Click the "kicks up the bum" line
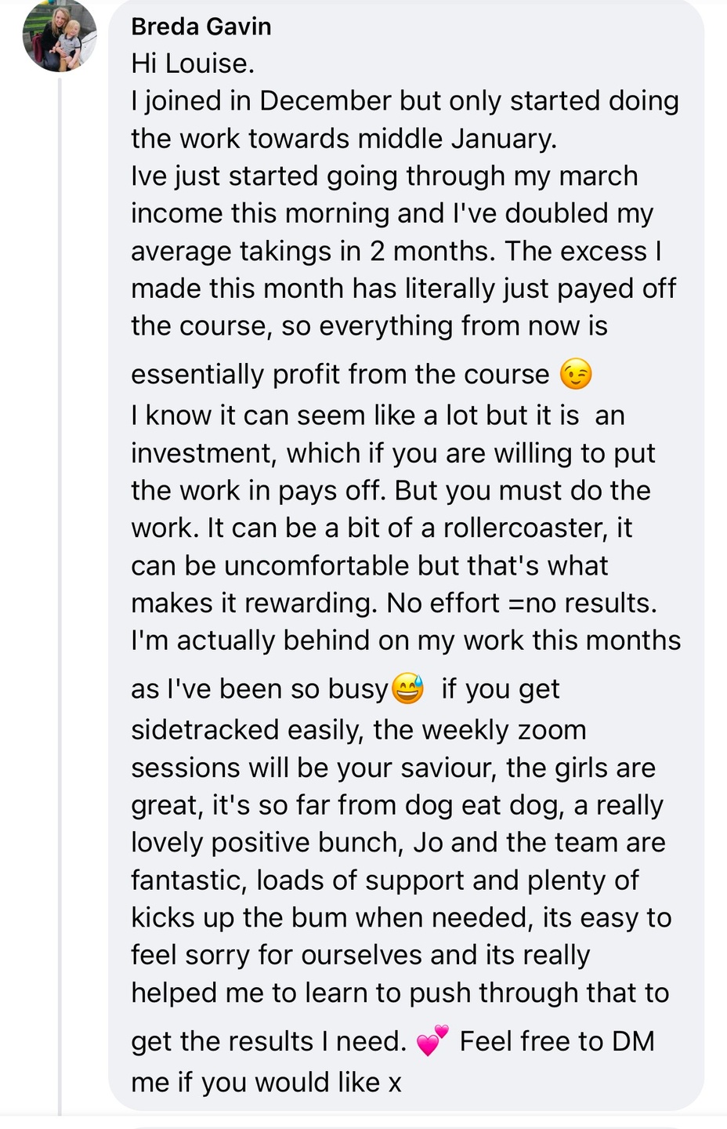The width and height of the screenshot is (727, 1129). [x=401, y=917]
